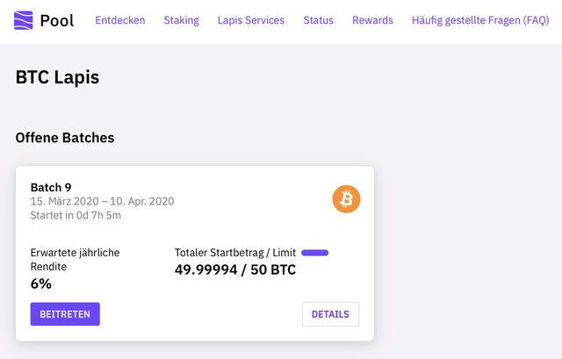Open the Entdecken menu item

(120, 20)
